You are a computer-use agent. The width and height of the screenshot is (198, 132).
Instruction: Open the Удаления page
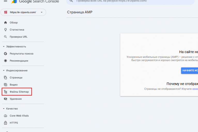click(x=16, y=99)
